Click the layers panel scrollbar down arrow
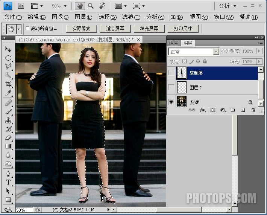This screenshot has width=267, height=215. [261, 104]
